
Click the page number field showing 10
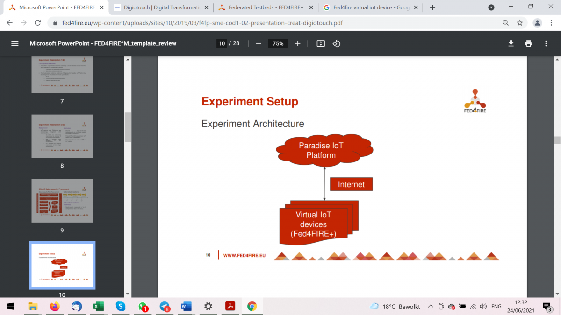coord(222,43)
